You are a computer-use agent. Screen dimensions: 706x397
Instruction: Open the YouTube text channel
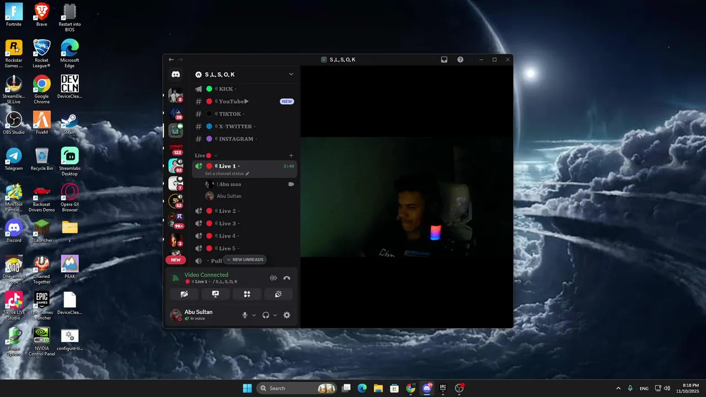[244, 101]
